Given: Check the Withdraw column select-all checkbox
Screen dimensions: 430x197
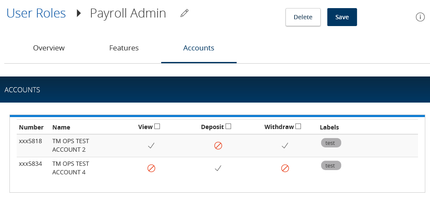Looking at the screenshot, I should click(x=298, y=126).
